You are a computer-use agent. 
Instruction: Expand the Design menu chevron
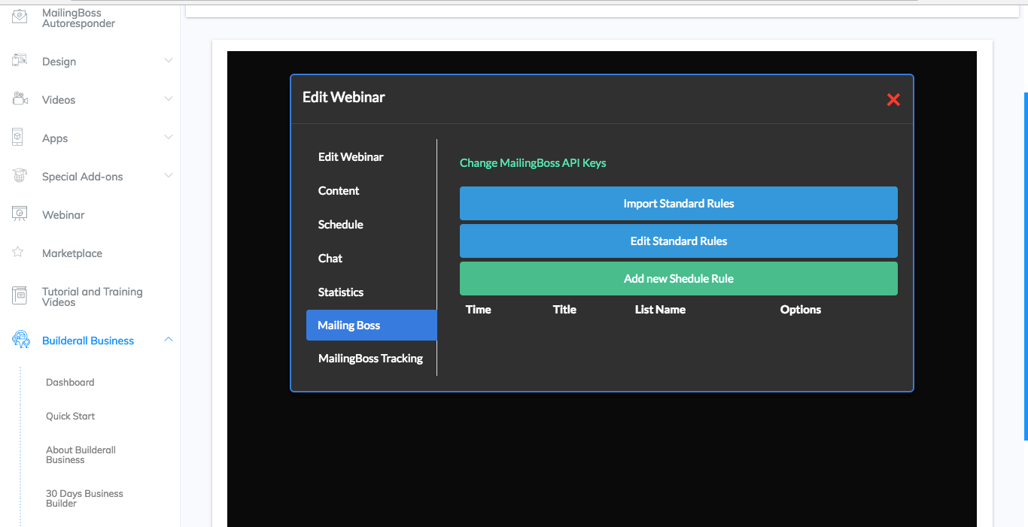pos(169,61)
